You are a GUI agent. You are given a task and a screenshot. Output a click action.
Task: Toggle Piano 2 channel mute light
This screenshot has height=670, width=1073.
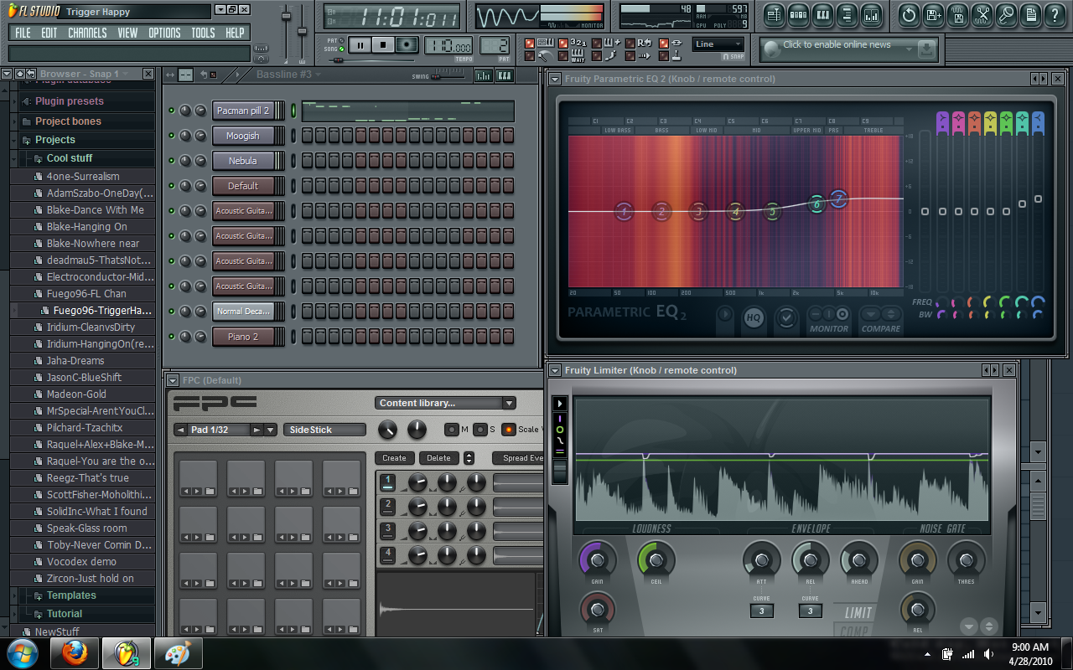tap(171, 337)
